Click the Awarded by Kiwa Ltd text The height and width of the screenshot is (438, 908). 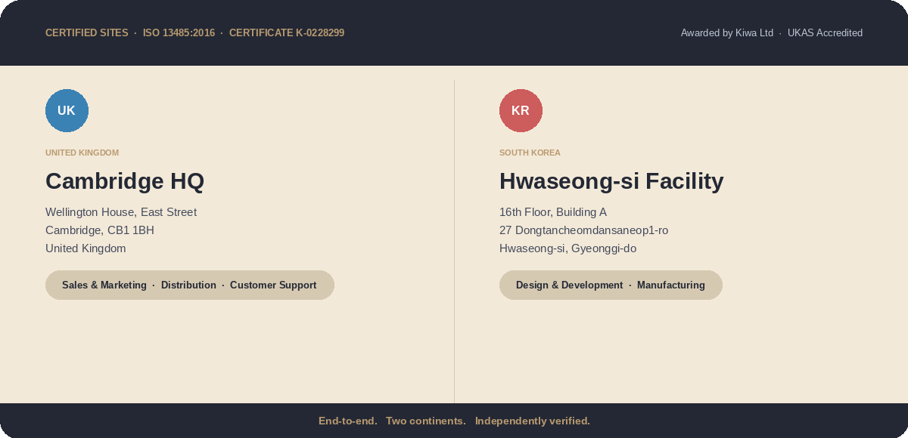point(726,33)
